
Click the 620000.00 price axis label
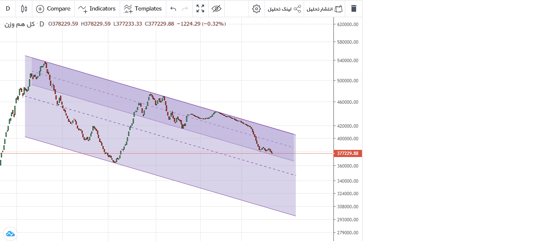(348, 24)
